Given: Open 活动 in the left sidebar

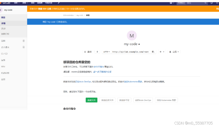Looking at the screenshot, I should point(3,29).
